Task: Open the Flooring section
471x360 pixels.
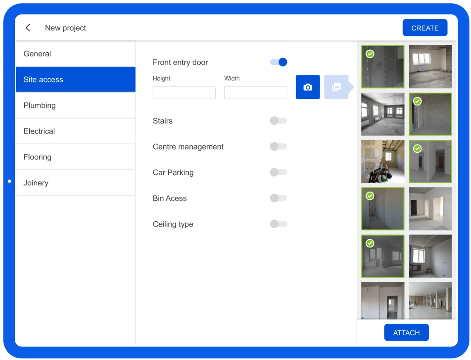Action: (x=75, y=157)
